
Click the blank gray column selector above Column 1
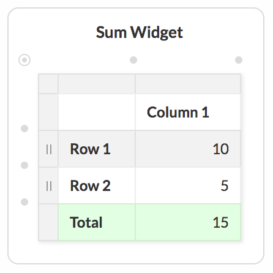pyautogui.click(x=188, y=84)
